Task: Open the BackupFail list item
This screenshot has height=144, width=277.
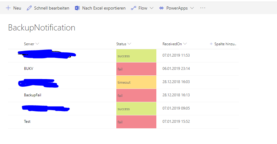Action: coord(33,95)
